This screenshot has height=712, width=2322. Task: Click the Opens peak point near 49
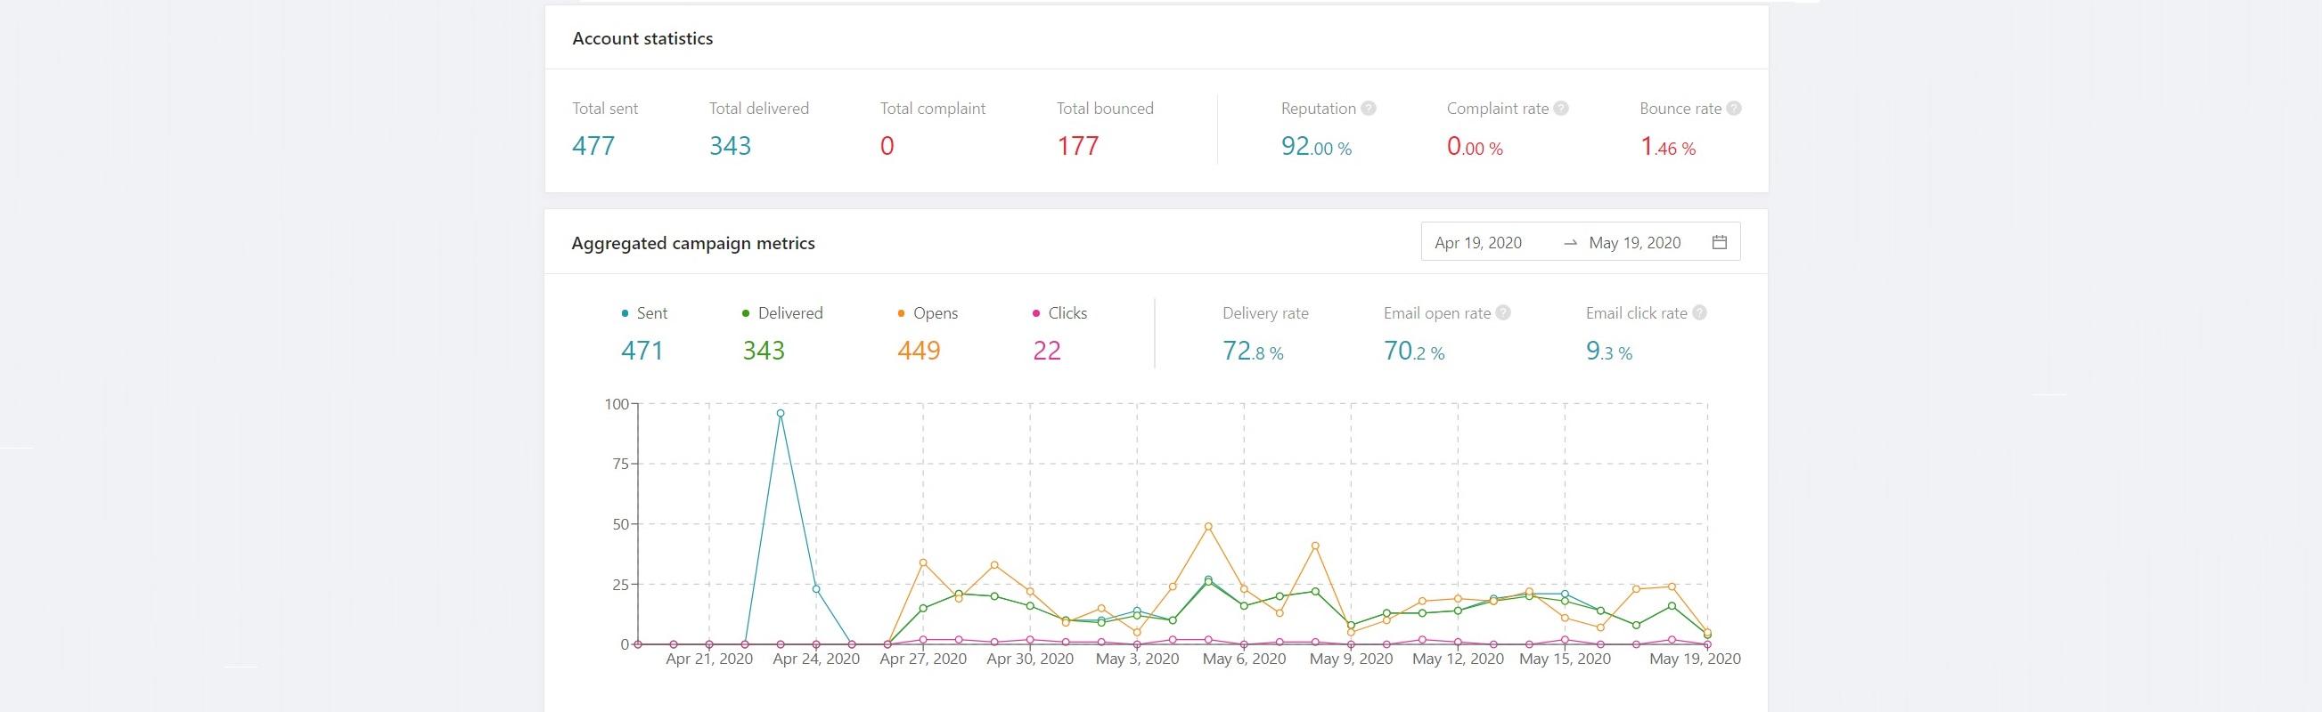pos(1208,527)
